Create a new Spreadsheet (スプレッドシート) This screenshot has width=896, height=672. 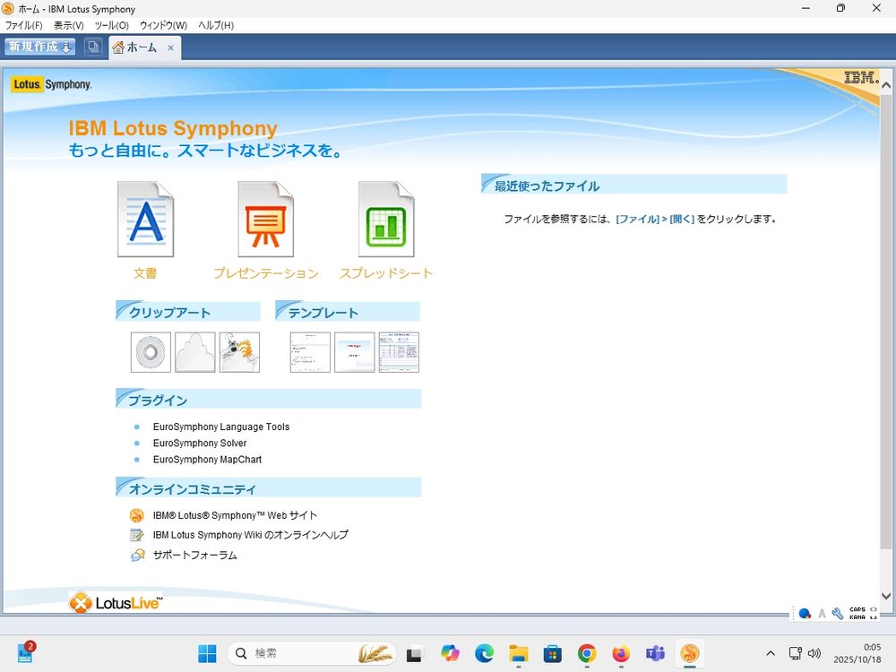point(386,220)
